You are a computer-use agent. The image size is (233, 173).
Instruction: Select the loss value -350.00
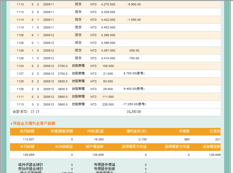(134, 51)
